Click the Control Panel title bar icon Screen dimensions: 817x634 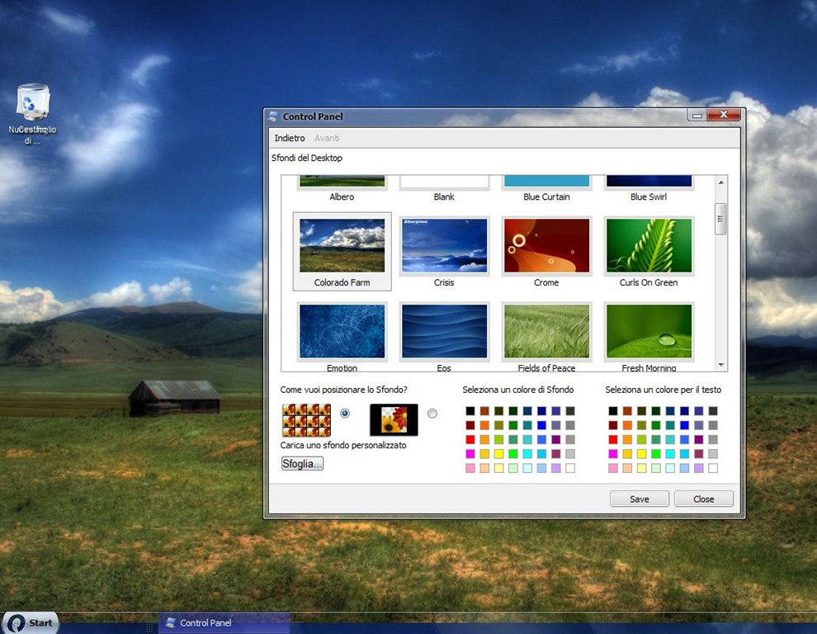click(273, 116)
